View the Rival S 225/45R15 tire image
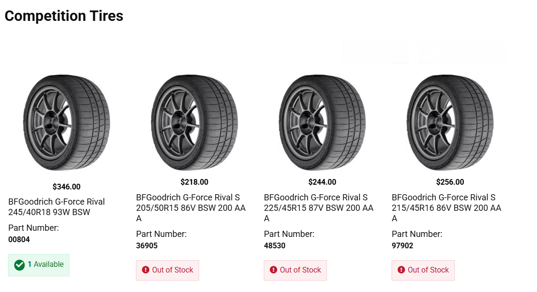 point(322,123)
